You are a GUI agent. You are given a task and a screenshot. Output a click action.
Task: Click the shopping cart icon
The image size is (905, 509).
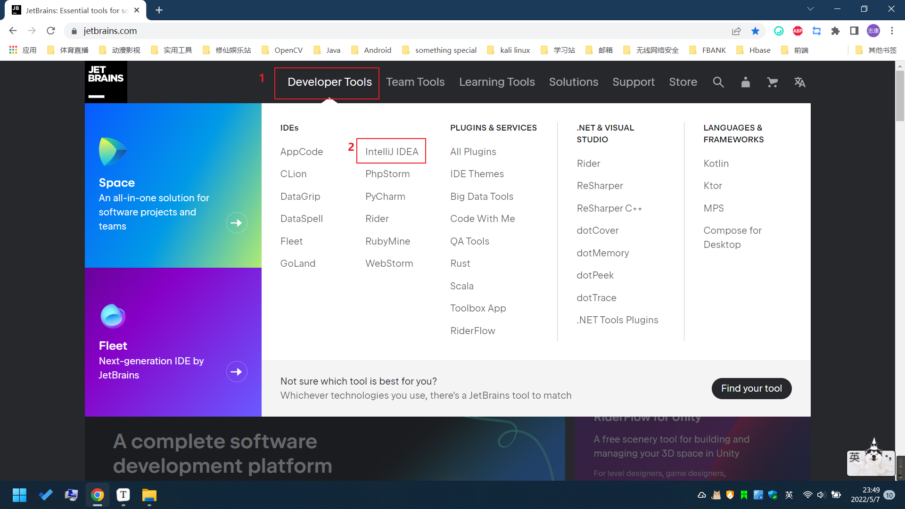pos(772,82)
